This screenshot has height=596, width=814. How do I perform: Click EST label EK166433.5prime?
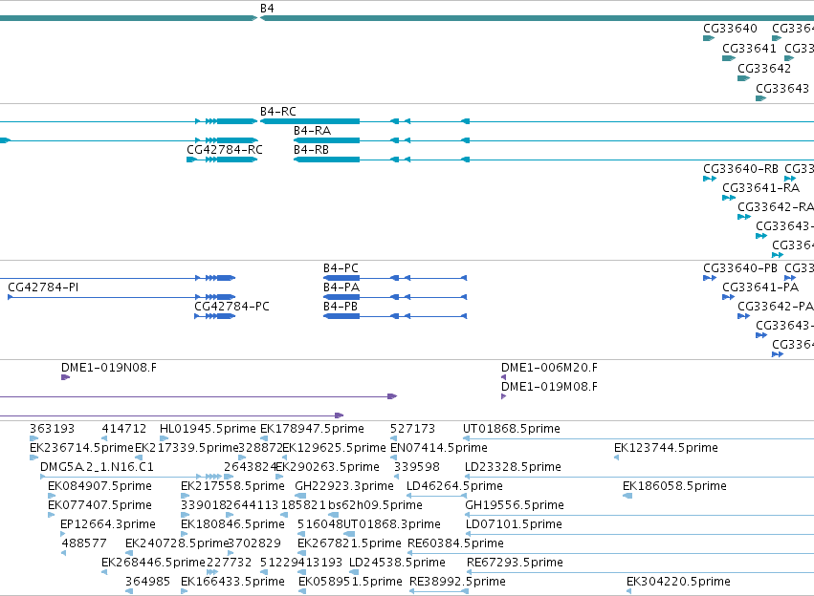(x=232, y=582)
